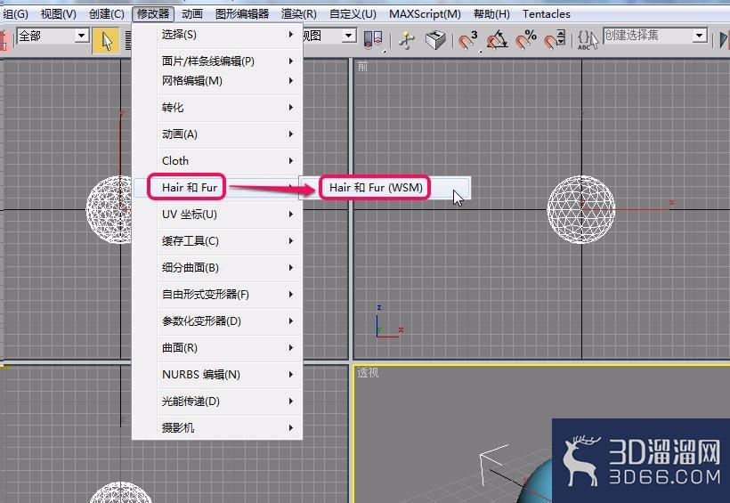Expand the 网格编辑(M) submenu

[217, 81]
